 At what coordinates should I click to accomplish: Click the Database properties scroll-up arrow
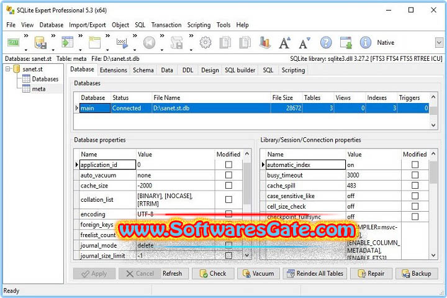pyautogui.click(x=247, y=154)
